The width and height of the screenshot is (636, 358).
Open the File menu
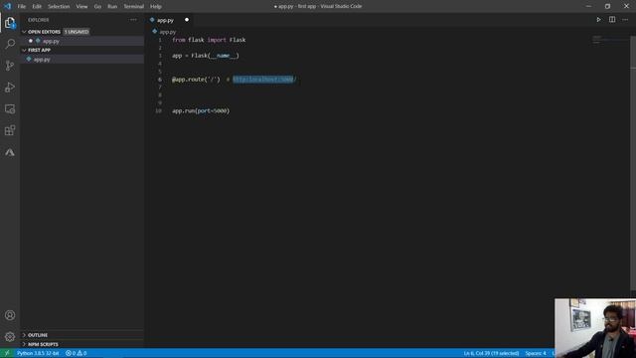[22, 7]
